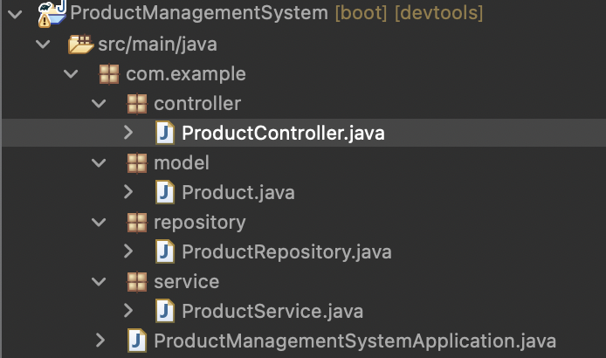Click the ProductService.java file icon
Image resolution: width=606 pixels, height=358 pixels.
(165, 312)
